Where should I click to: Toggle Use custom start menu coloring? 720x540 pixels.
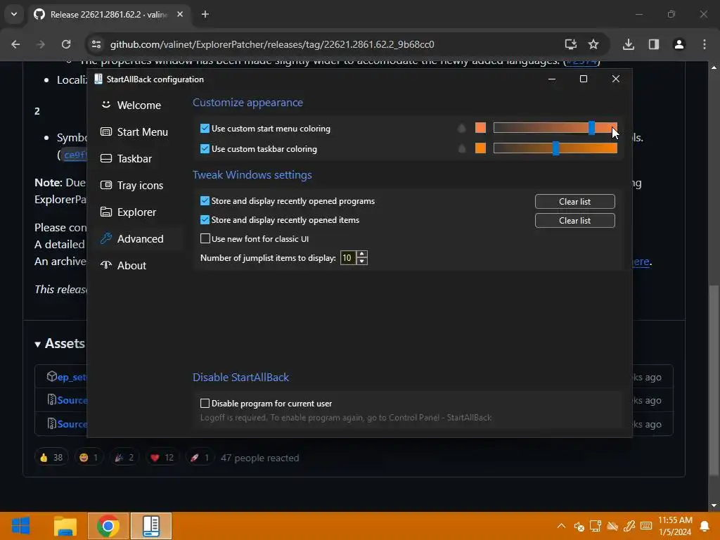205,129
